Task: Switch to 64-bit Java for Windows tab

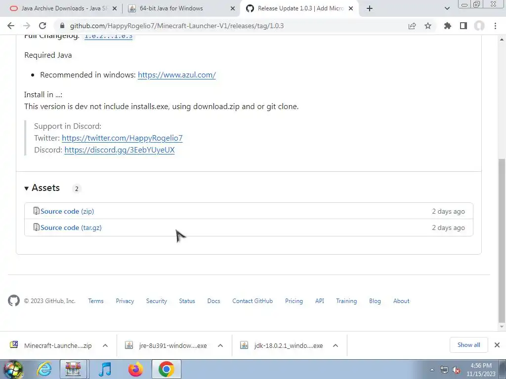Action: (171, 8)
